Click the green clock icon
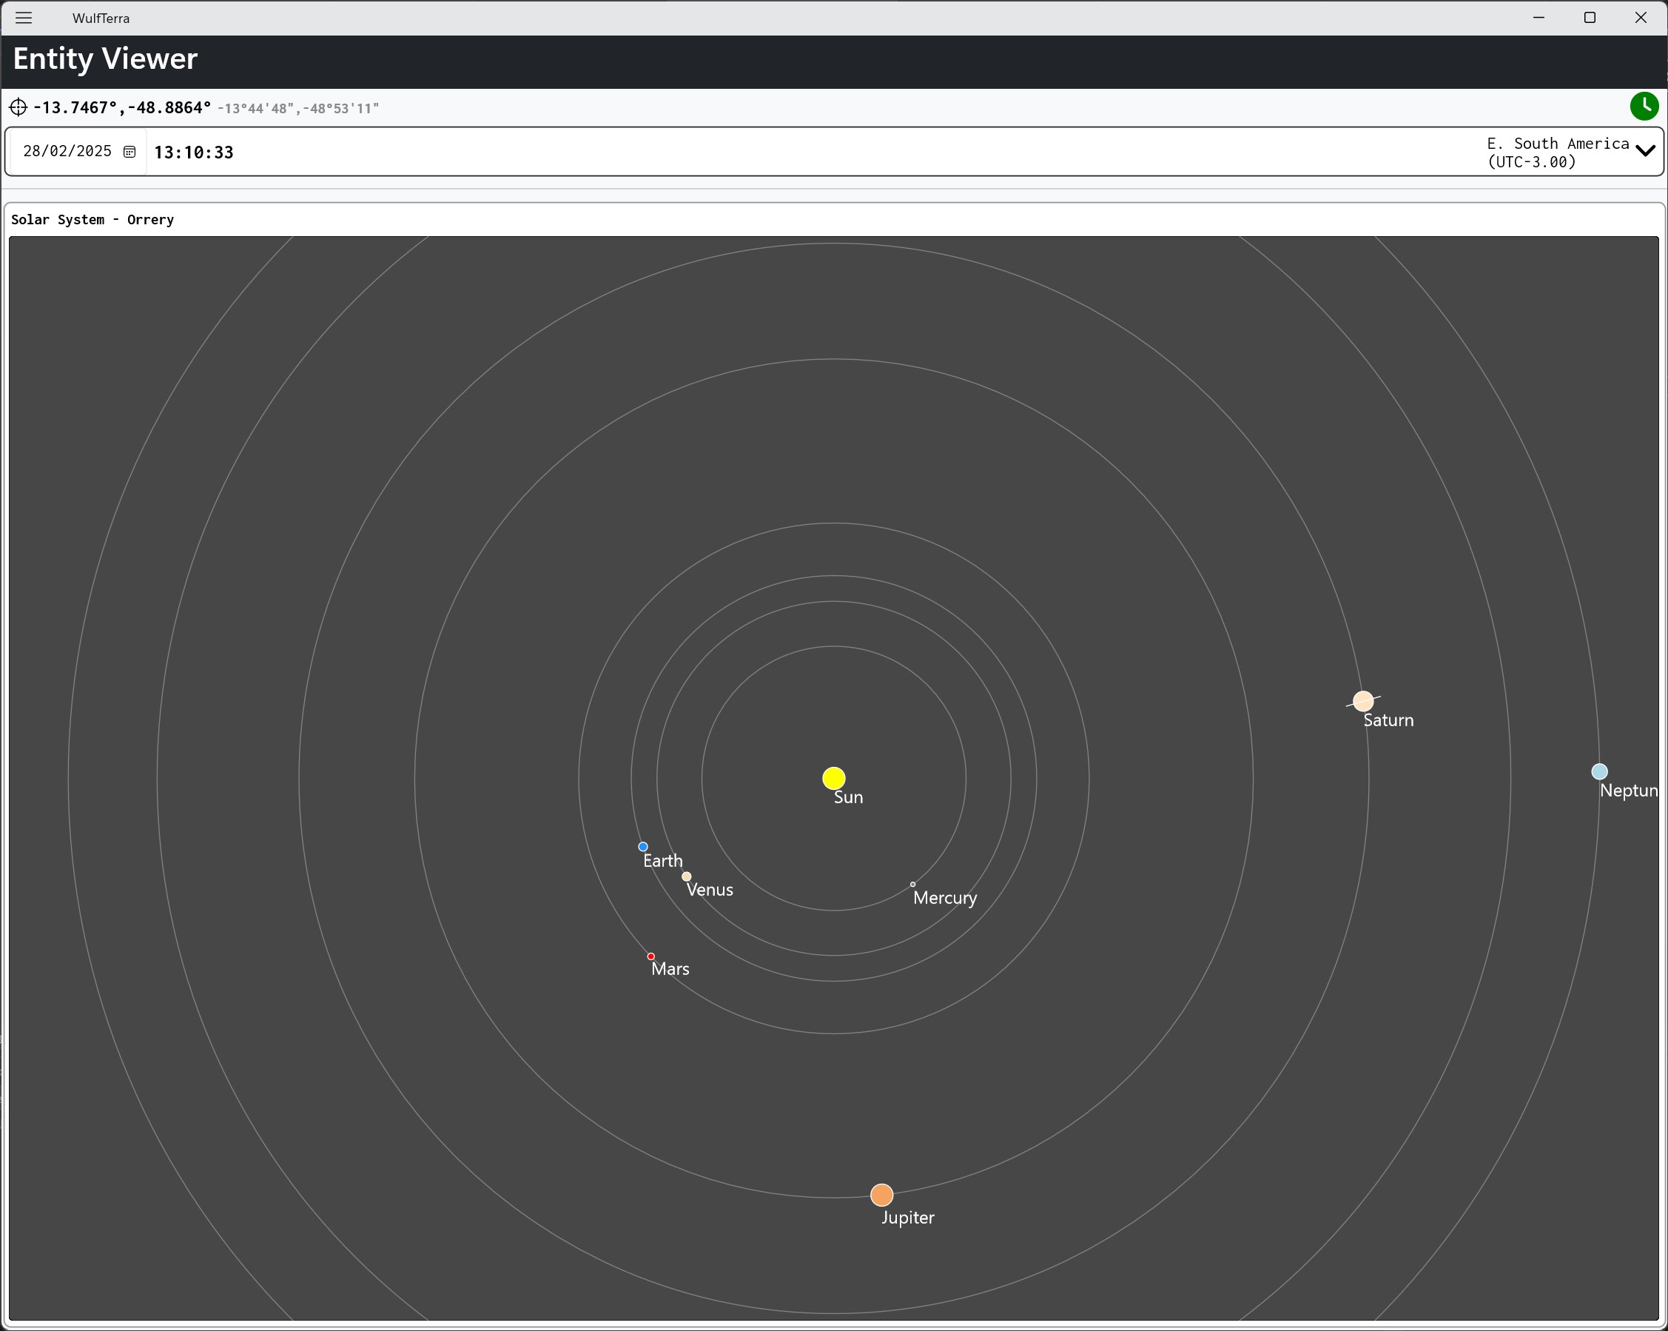This screenshot has height=1331, width=1668. (1644, 106)
